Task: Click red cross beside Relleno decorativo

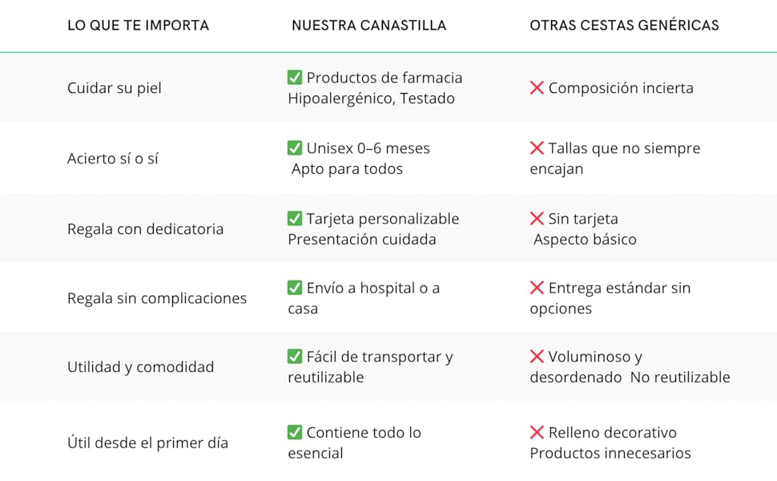Action: click(x=537, y=432)
